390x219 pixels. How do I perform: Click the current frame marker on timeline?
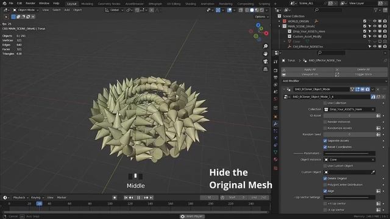39,204
